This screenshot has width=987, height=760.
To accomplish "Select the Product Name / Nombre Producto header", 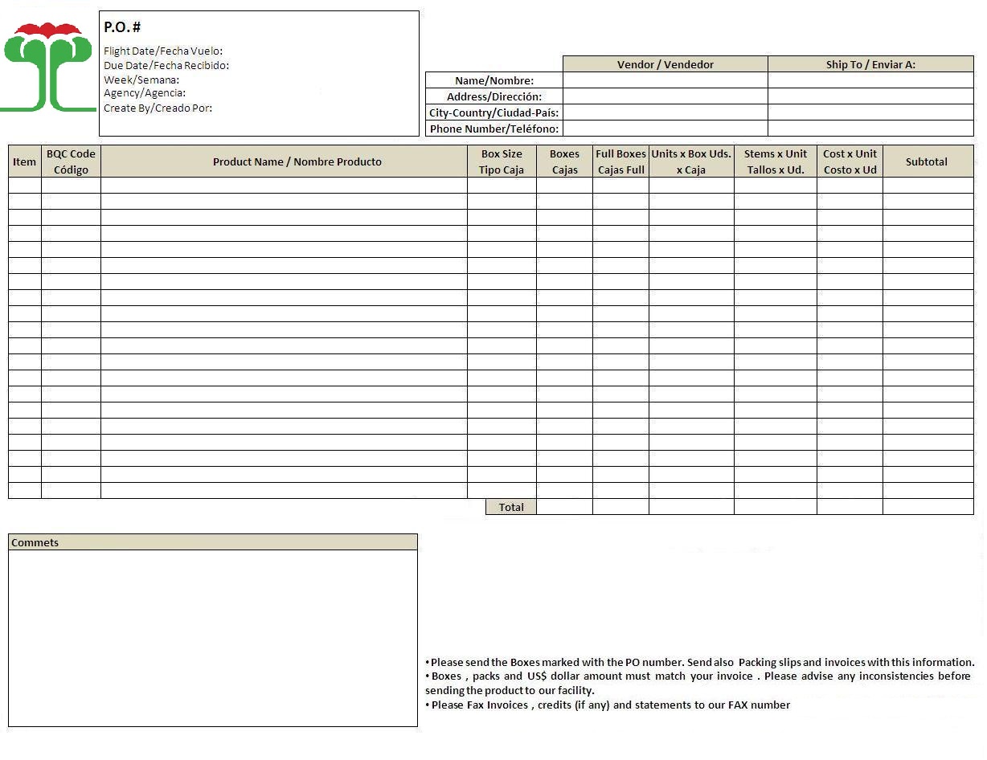I will (x=284, y=161).
